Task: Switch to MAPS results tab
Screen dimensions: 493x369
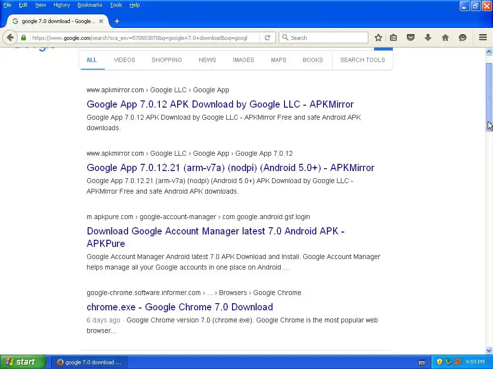Action: pyautogui.click(x=279, y=60)
